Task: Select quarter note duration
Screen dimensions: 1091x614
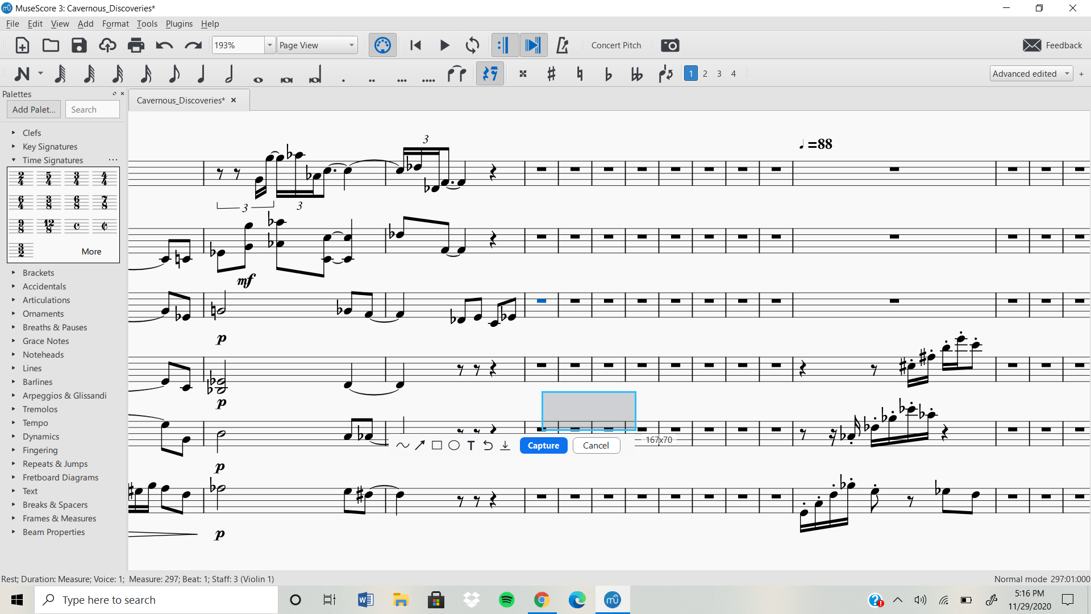Action: (x=201, y=74)
